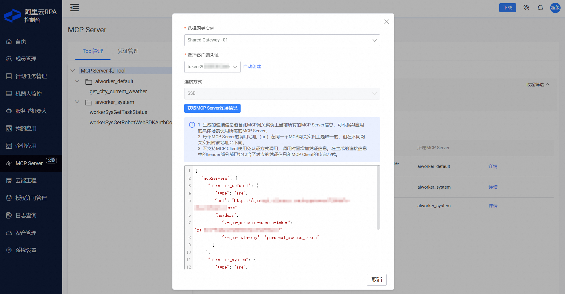
Task: Click the 云端工程 project icon
Action: pyautogui.click(x=9, y=181)
